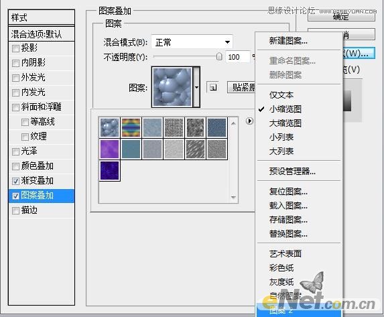Click scroll down arrow in pattern list

click(x=233, y=197)
